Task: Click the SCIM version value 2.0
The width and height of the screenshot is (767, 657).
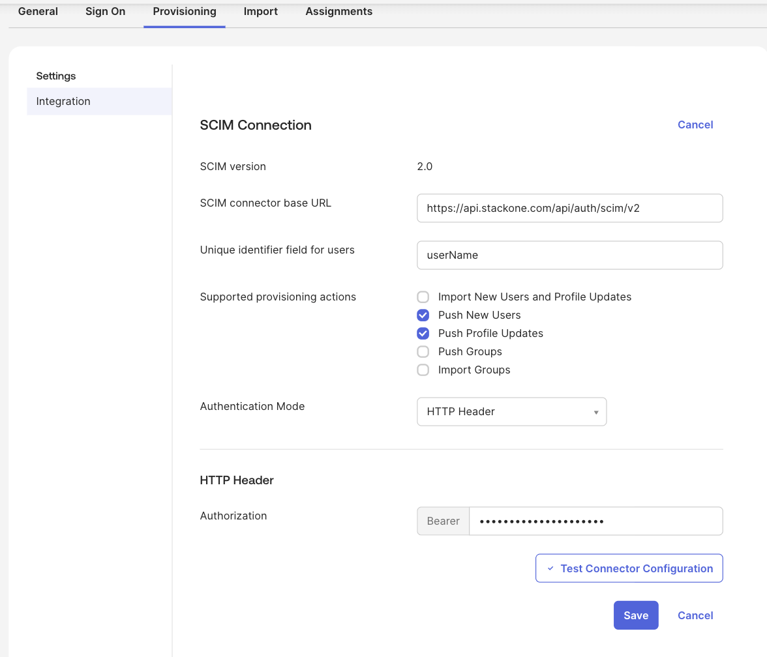Action: [425, 166]
